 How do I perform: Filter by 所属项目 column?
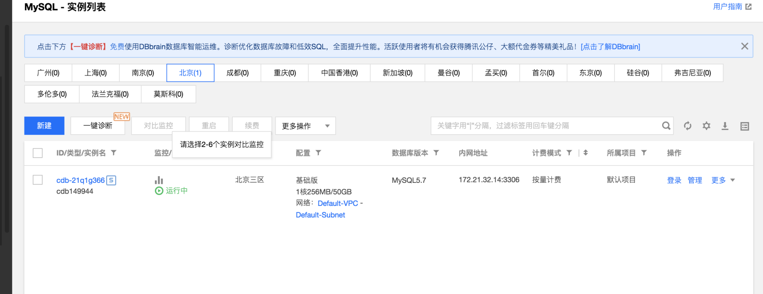(644, 153)
